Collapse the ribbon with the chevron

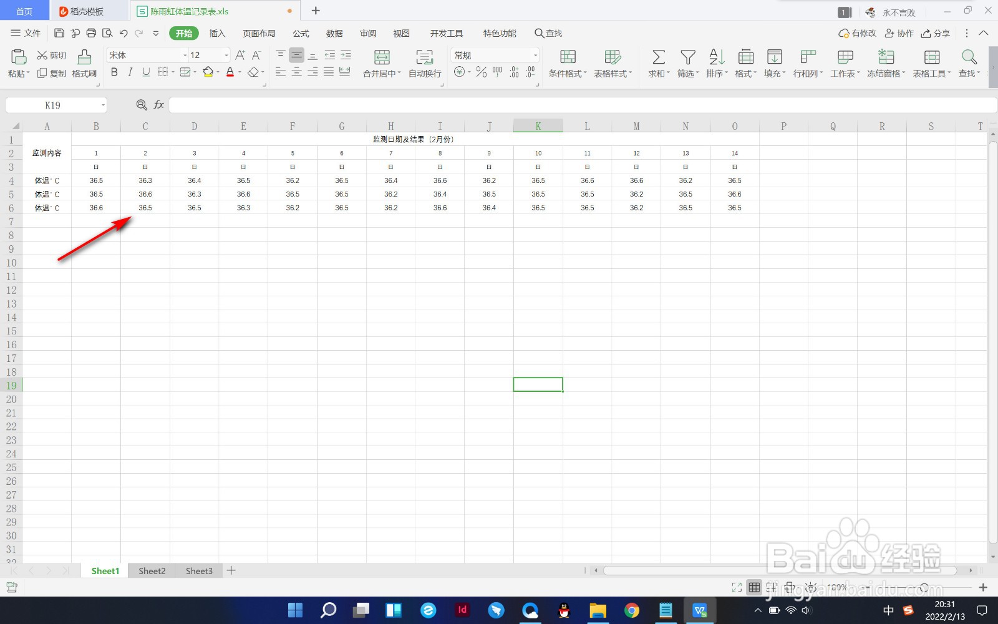(x=984, y=33)
